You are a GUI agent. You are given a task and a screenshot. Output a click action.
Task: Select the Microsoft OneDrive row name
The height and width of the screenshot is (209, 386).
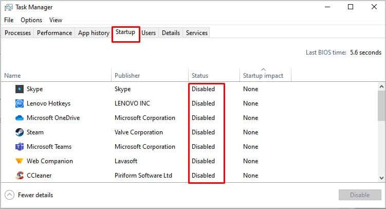coord(53,118)
